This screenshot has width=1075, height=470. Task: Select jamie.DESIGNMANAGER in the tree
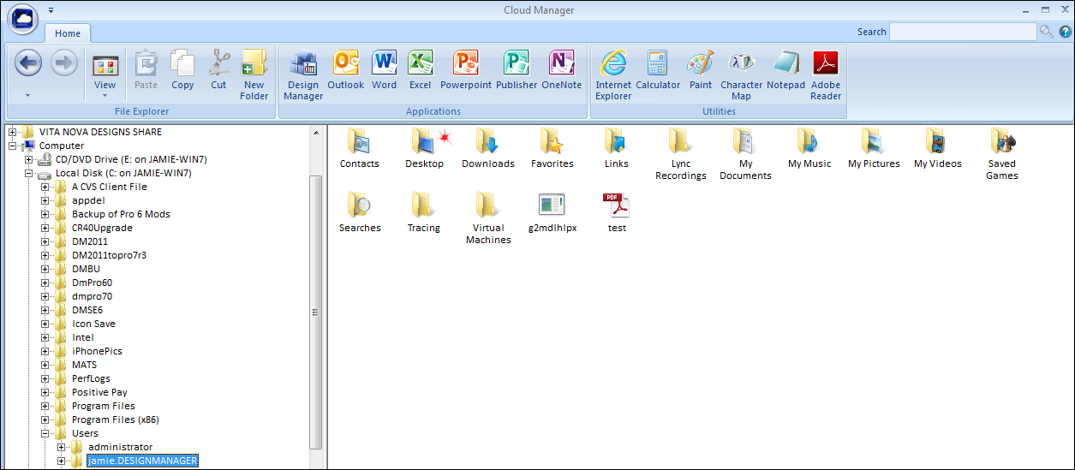[x=142, y=461]
